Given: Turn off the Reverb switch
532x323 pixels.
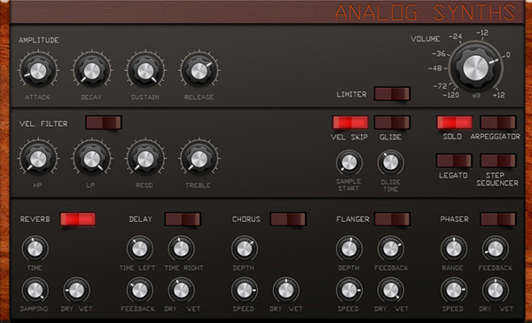Looking at the screenshot, I should [x=78, y=219].
